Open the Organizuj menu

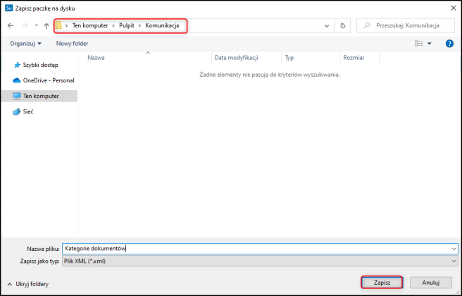tap(25, 44)
